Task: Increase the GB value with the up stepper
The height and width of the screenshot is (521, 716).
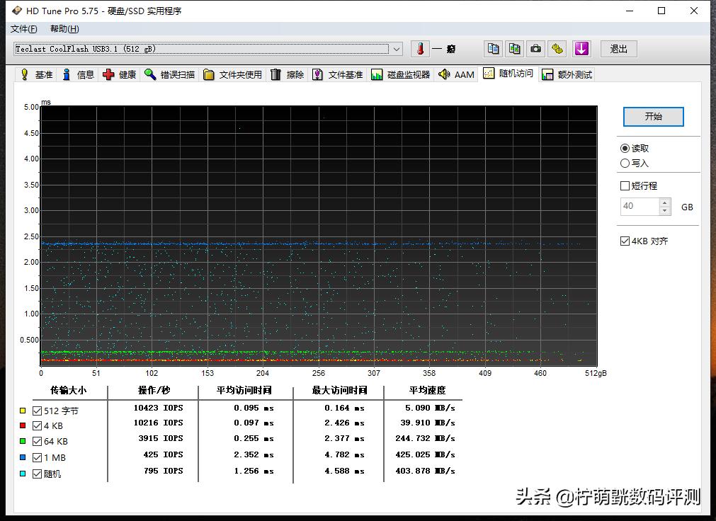Action: (x=663, y=202)
